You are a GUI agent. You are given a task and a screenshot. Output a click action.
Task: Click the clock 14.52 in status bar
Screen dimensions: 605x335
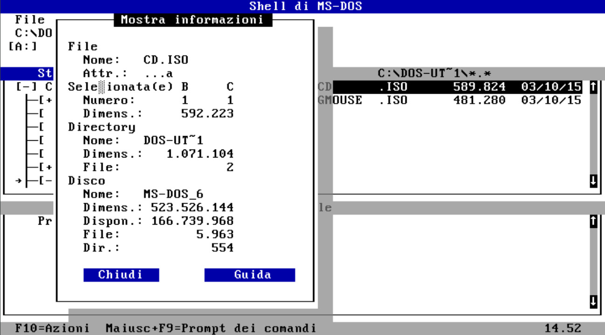pos(563,328)
